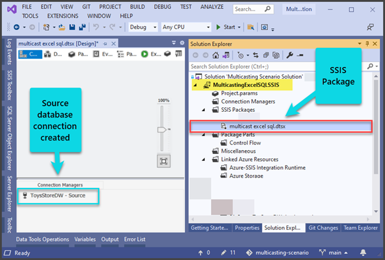Click the Pending Changes Filter clock icon
Screen dimensions: 385x260
click(240, 56)
